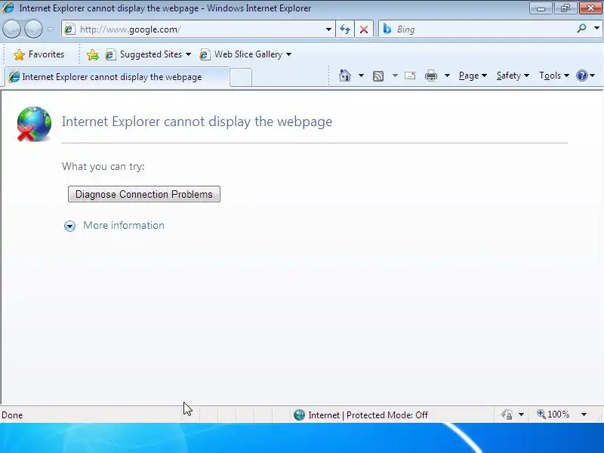This screenshot has height=453, width=604.
Task: Click the More information link text
Action: (x=124, y=225)
